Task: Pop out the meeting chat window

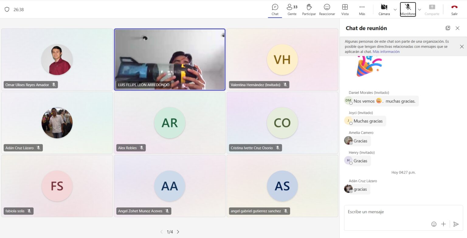Action: coord(448,28)
